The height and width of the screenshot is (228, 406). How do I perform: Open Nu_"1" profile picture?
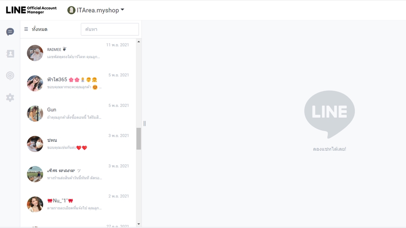point(35,204)
